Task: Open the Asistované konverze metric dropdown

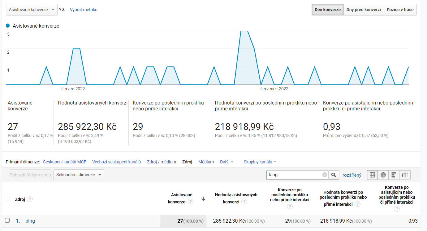Action: pyautogui.click(x=32, y=10)
